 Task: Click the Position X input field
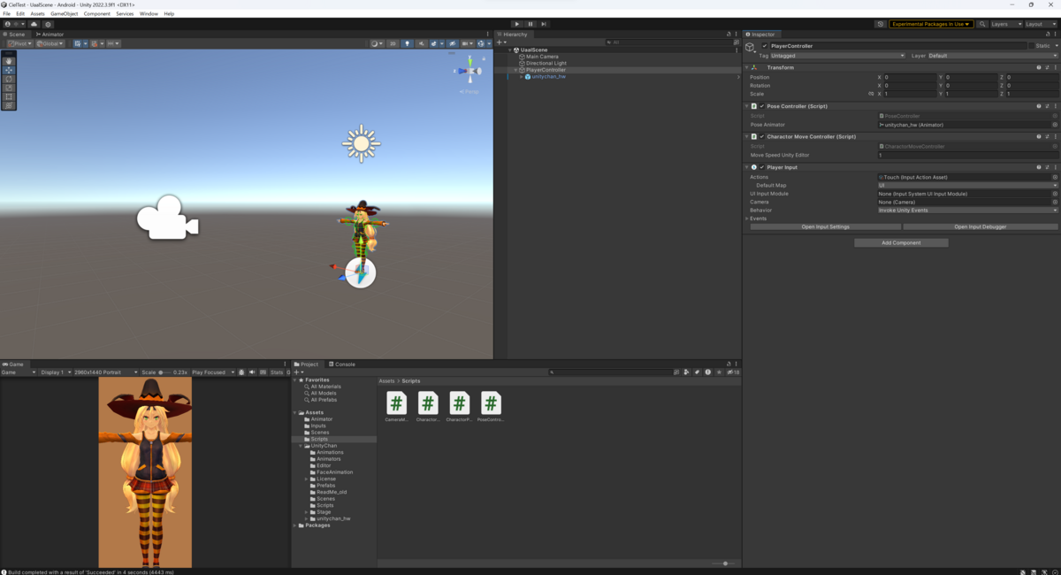point(910,78)
